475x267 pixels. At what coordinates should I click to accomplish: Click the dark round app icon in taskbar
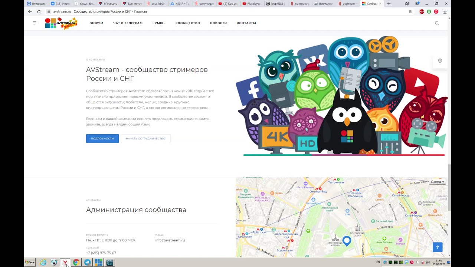click(109, 263)
